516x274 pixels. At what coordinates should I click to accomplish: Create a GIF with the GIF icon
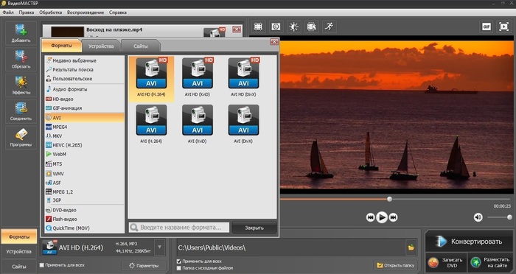pyautogui.click(x=487, y=27)
